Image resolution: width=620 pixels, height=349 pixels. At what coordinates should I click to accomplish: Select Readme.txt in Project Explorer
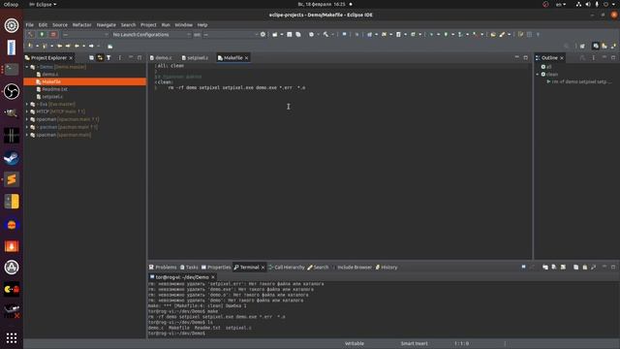coord(54,89)
